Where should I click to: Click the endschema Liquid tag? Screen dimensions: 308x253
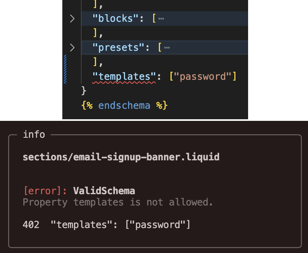124,106
